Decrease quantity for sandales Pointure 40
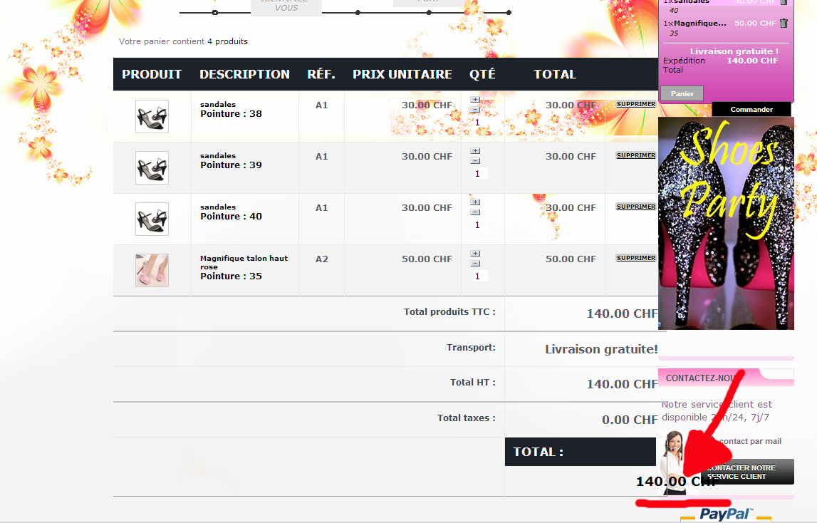Image resolution: width=817 pixels, height=523 pixels. coord(475,212)
